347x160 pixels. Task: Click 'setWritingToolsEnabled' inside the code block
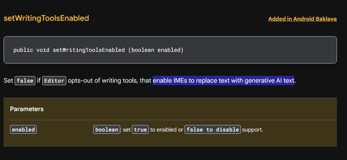89,50
